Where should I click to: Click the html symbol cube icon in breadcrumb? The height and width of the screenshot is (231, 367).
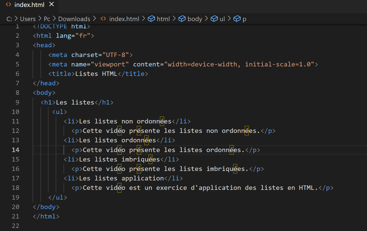pyautogui.click(x=151, y=19)
